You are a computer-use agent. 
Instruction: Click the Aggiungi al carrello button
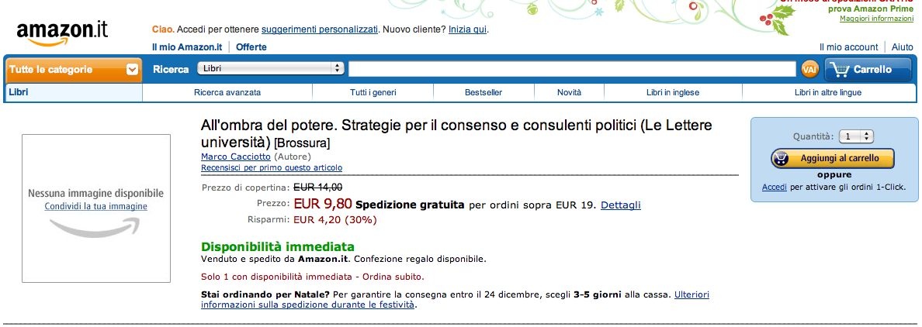(x=832, y=158)
